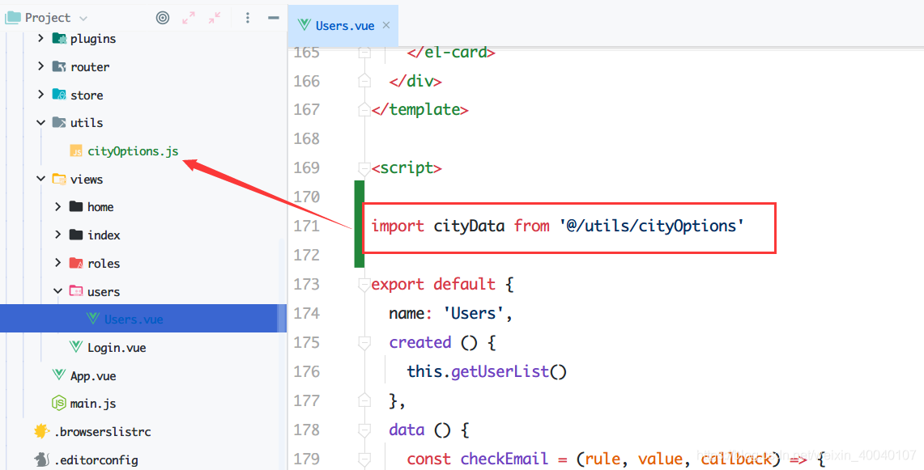924x470 pixels.
Task: Click line number 171 in the gutter
Action: [306, 226]
